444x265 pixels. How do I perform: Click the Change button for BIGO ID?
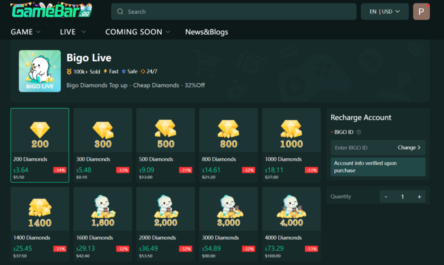pyautogui.click(x=409, y=147)
